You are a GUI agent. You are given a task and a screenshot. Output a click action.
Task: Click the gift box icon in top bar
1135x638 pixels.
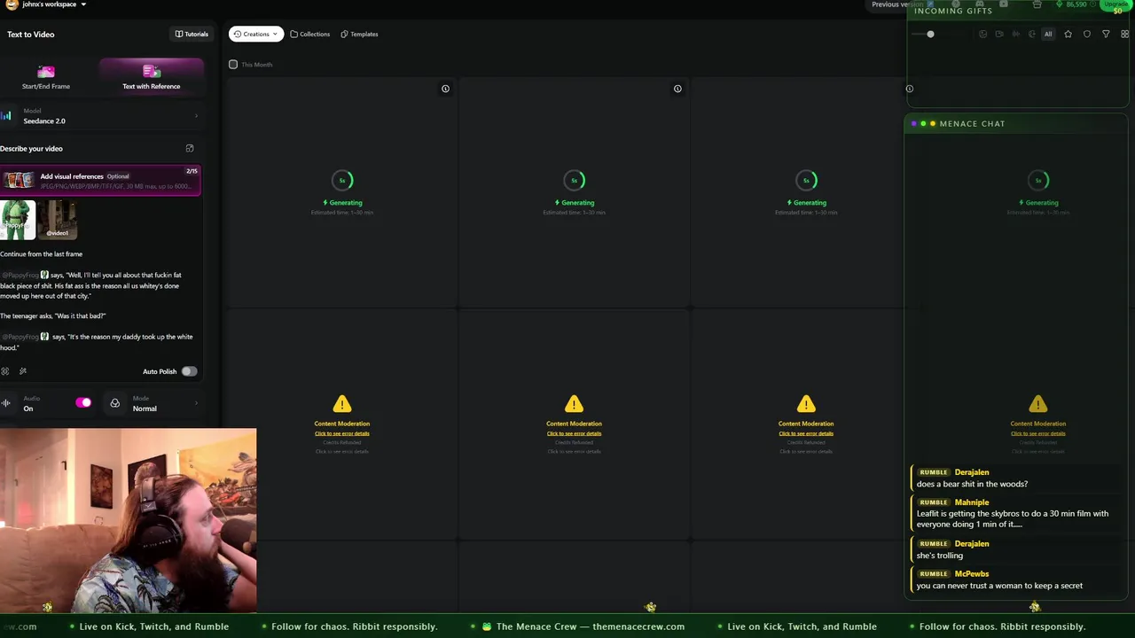(x=1037, y=4)
